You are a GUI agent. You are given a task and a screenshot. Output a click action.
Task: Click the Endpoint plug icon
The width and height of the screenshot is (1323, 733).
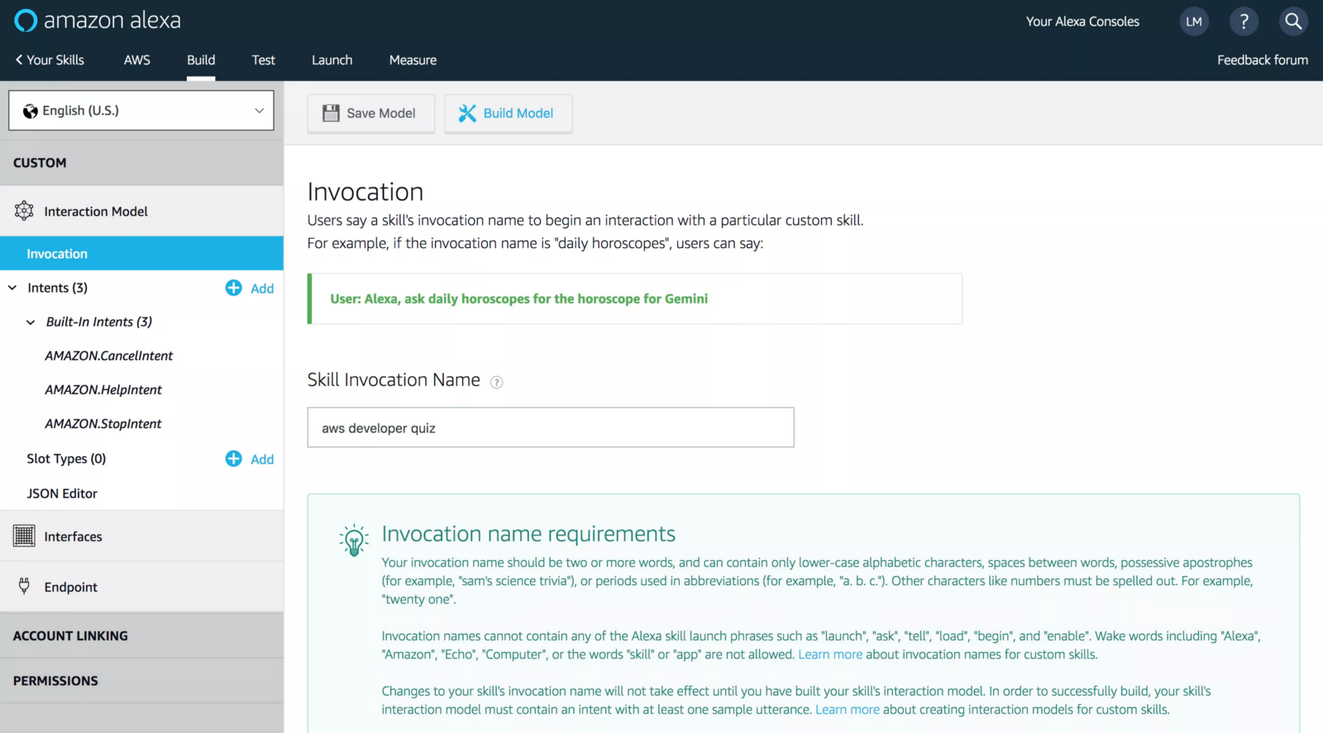coord(24,586)
